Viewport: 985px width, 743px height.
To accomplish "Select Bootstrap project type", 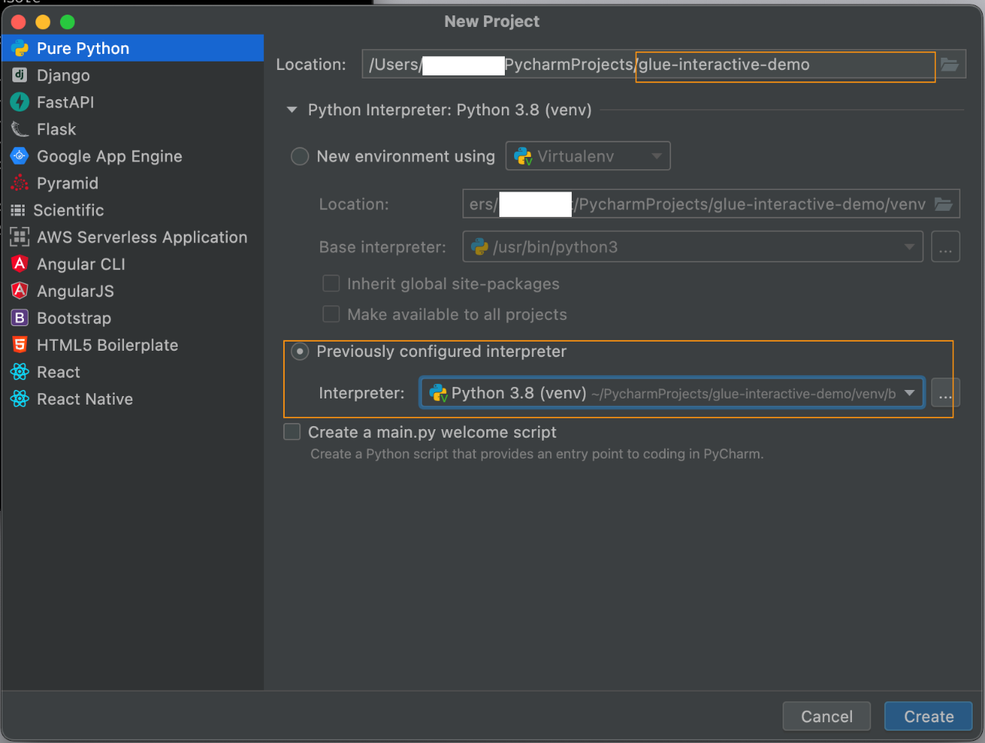I will [132, 318].
